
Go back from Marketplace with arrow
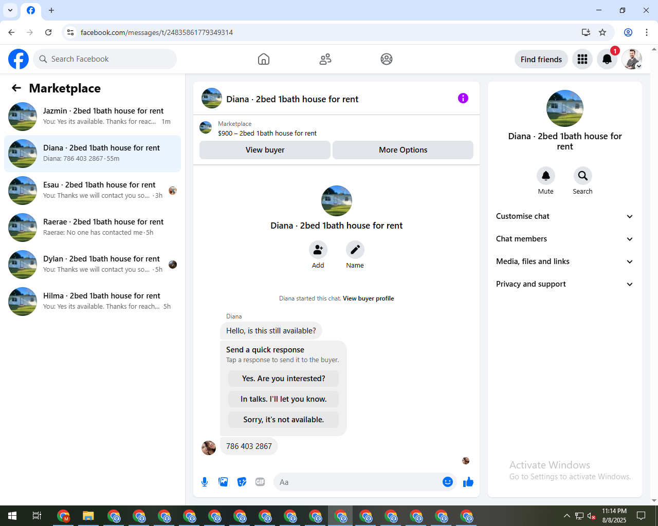(16, 88)
